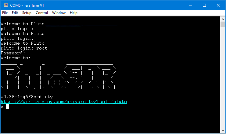
Task: Minimize the Tera Term window
Action: coord(191,5)
